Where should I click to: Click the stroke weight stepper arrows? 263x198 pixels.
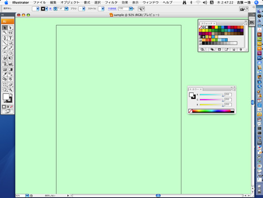pyautogui.click(x=55, y=8)
